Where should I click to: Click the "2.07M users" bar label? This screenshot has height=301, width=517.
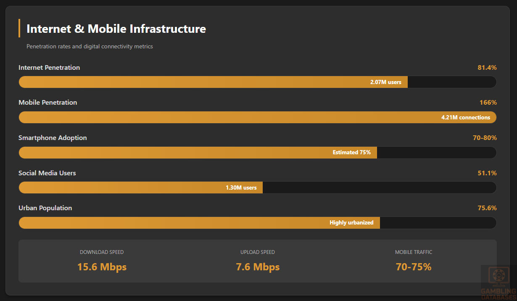tap(385, 82)
